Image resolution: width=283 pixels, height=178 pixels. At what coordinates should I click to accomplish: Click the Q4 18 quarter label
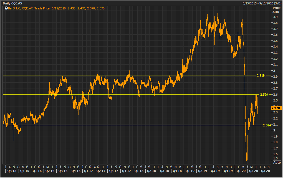[177, 171]
